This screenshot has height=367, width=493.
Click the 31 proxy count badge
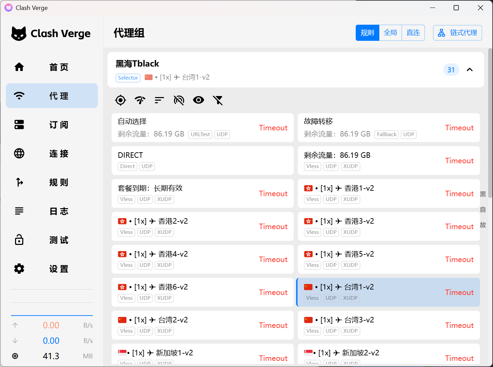pos(451,70)
